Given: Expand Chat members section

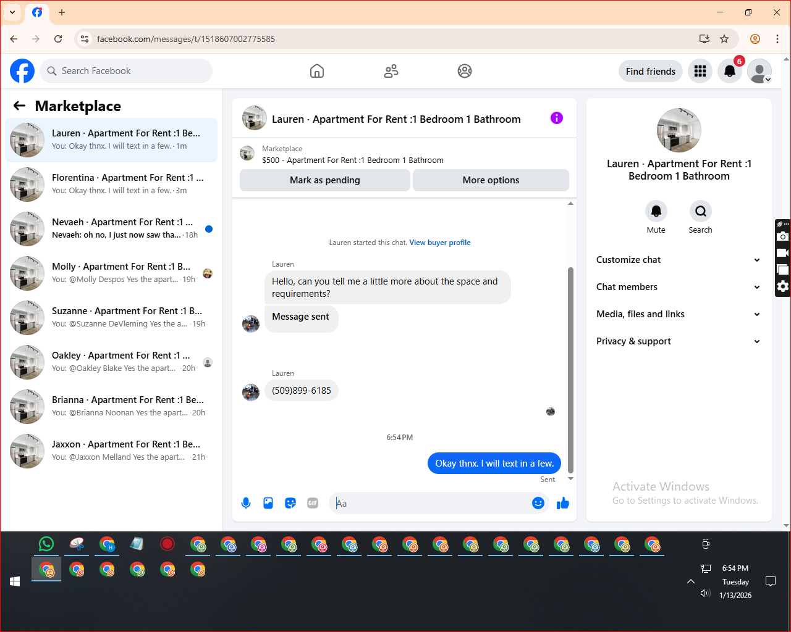Looking at the screenshot, I should [x=679, y=287].
